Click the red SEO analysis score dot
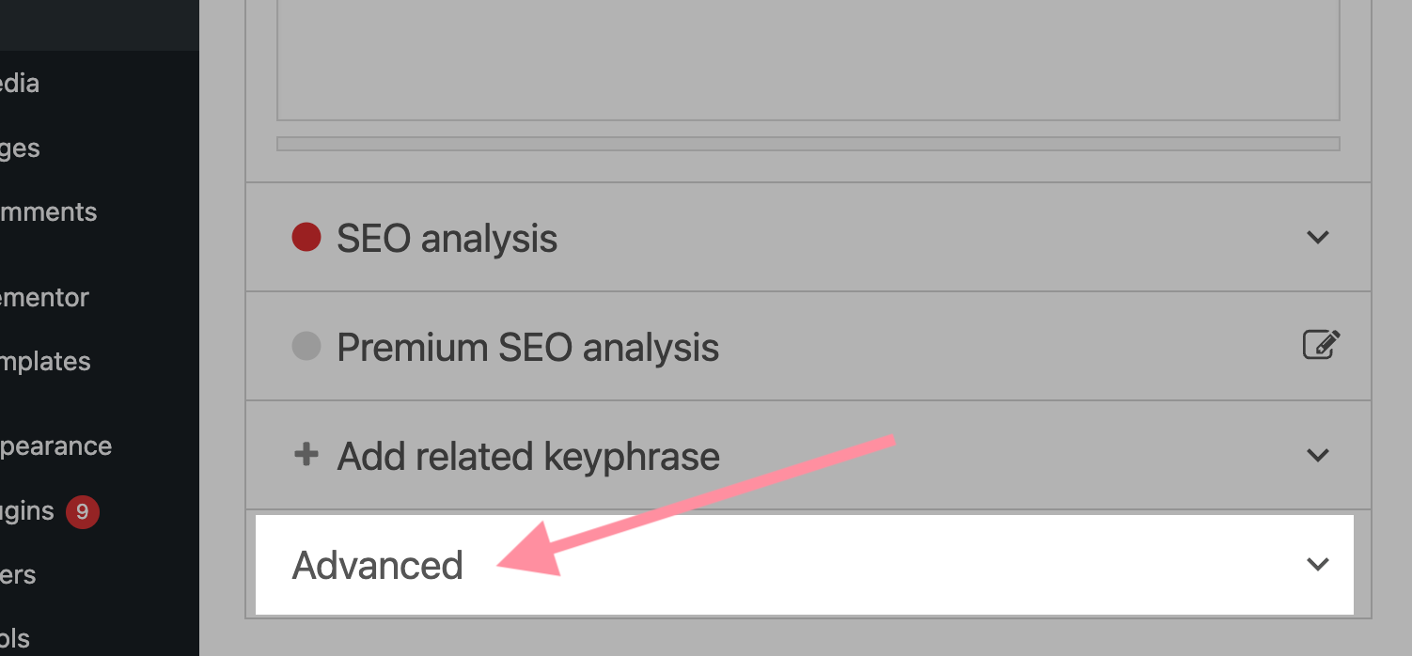This screenshot has width=1412, height=656. point(306,237)
